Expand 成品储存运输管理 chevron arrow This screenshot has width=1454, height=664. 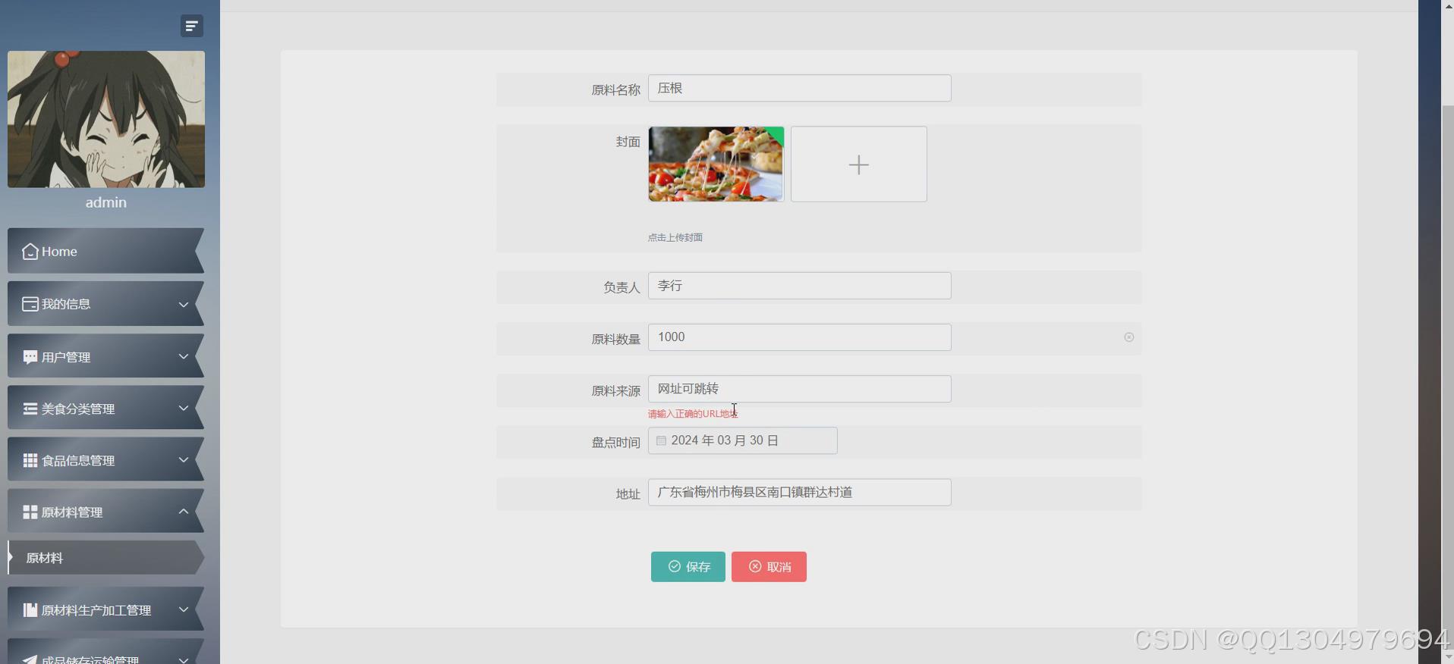[x=183, y=659]
